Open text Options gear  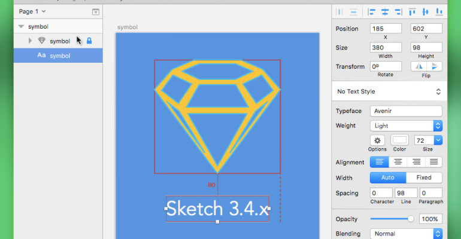pyautogui.click(x=377, y=140)
